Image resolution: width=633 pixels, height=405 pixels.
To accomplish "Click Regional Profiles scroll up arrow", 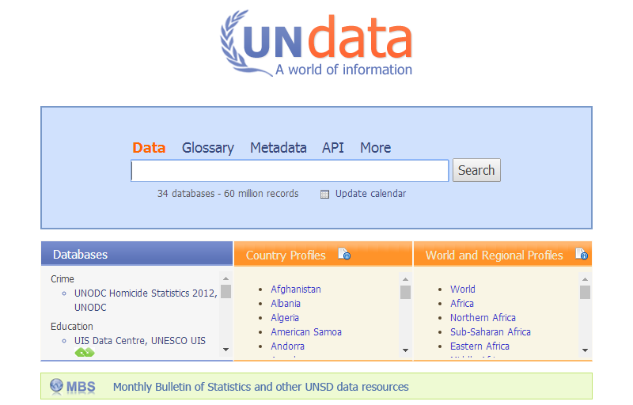I will (x=585, y=279).
